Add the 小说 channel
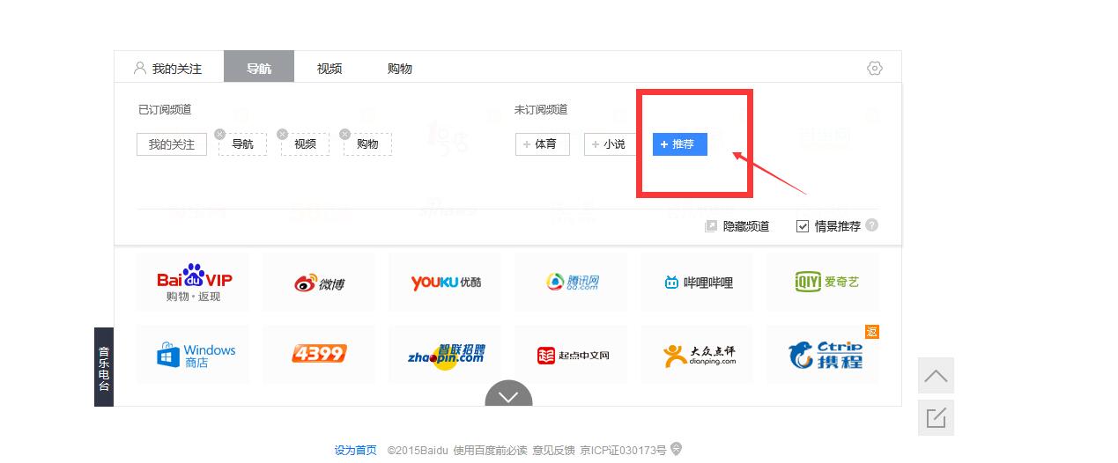 611,144
